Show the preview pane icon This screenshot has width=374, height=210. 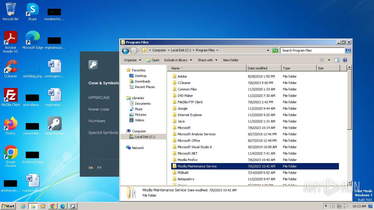[337, 60]
